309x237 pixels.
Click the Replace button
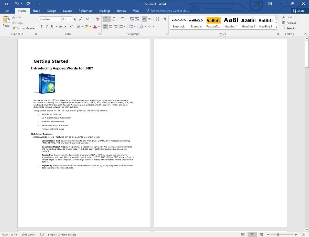pyautogui.click(x=289, y=23)
